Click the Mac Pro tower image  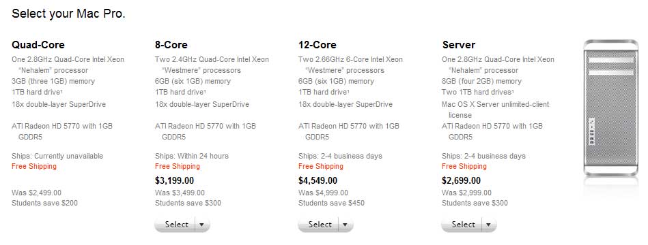(x=611, y=109)
